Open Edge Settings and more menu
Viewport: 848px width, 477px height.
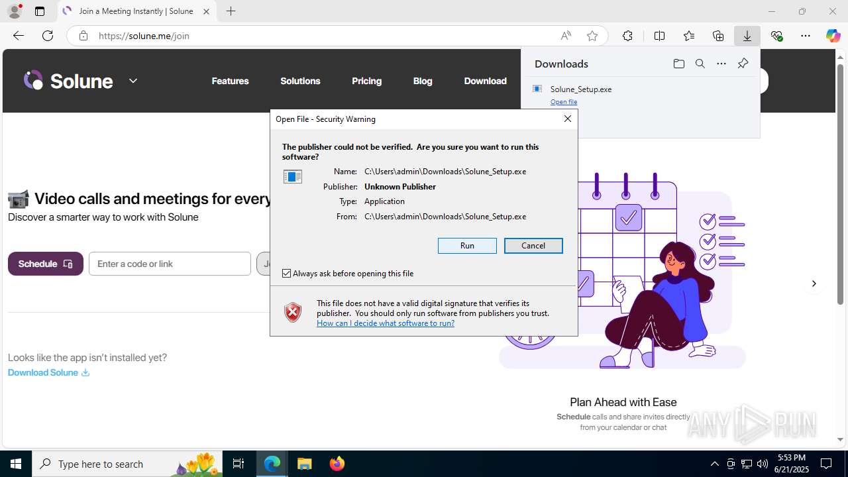click(806, 36)
